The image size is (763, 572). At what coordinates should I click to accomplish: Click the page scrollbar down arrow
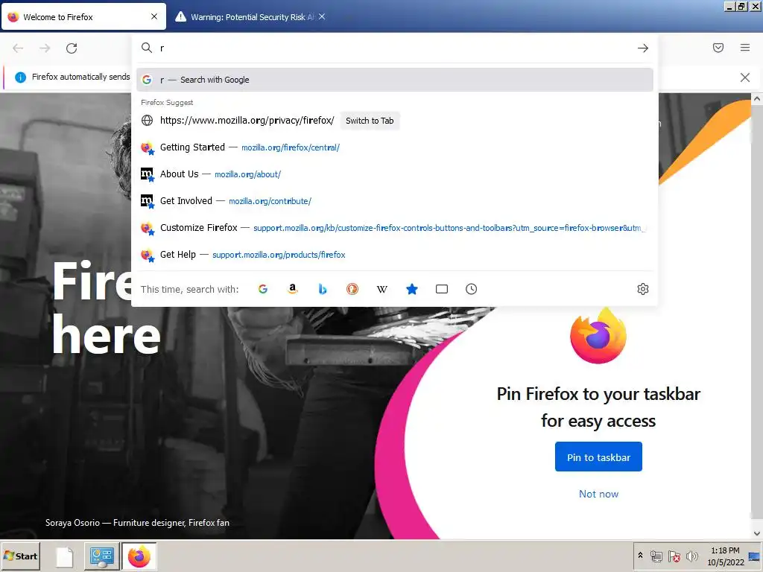(x=757, y=533)
